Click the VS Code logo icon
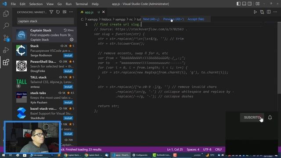Viewport: 281px width, 158px height. [x=4, y=4]
